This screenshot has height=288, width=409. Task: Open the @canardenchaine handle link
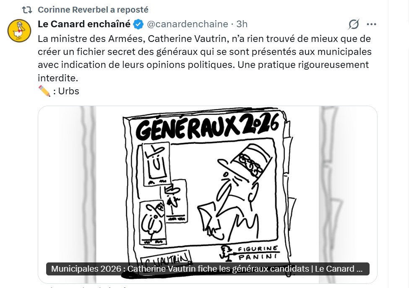pyautogui.click(x=188, y=24)
